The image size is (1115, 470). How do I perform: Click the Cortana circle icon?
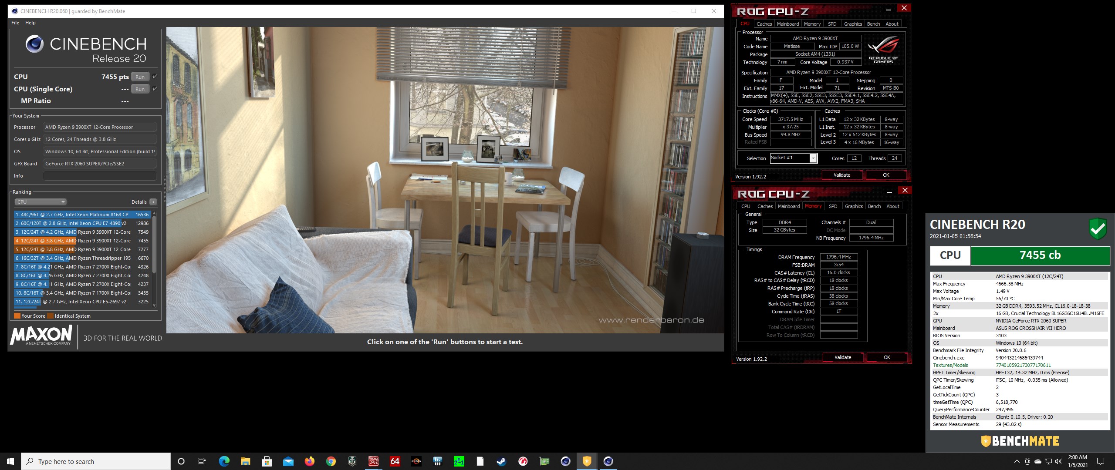click(x=181, y=461)
